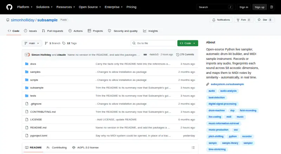This screenshot has width=281, height=154.
Task: Select the .gitignore file icon
Action: [x=27, y=104]
